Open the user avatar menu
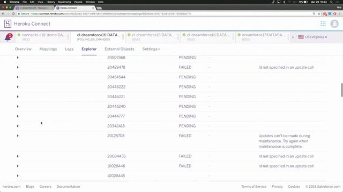Viewport: 343px width, 192px height. (334, 23)
